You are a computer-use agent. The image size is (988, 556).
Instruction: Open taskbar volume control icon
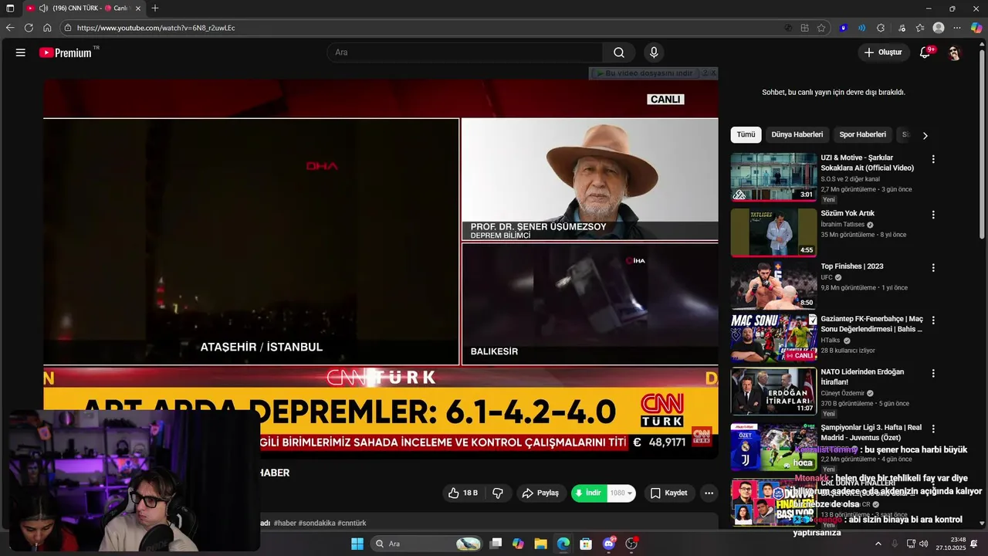(x=924, y=544)
